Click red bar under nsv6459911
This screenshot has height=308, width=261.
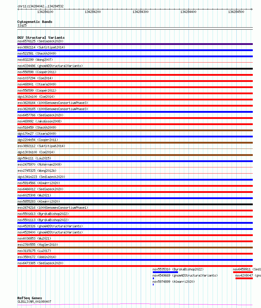[243, 272]
